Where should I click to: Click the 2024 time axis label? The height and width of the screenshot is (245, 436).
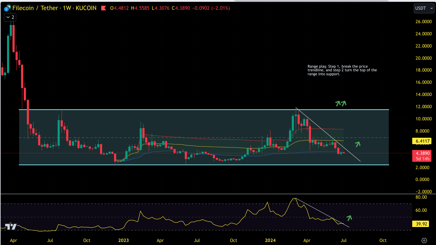[270, 240]
